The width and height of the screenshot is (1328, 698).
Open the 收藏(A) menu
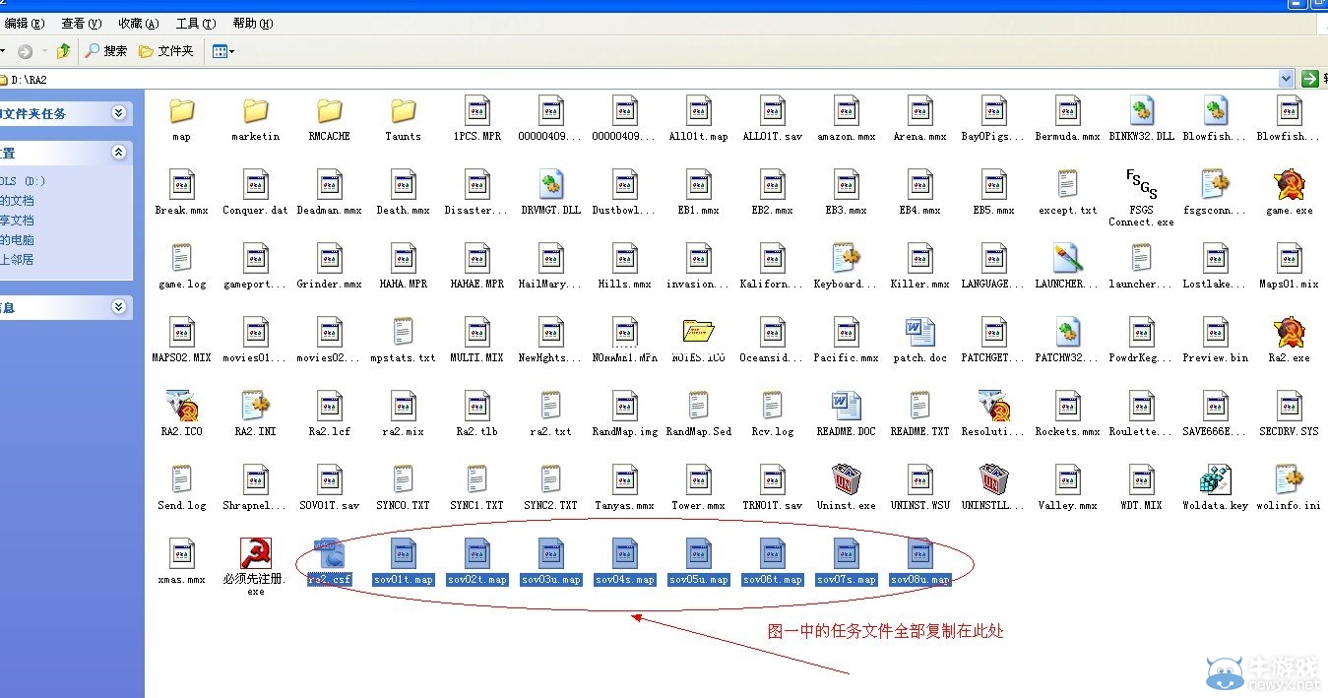tap(138, 23)
